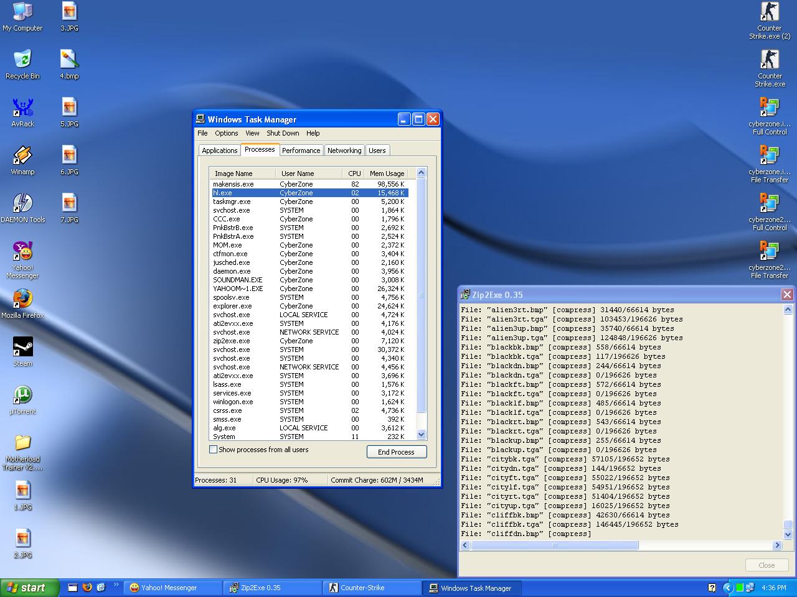Switch to the Performance tab
Image resolution: width=797 pixels, height=597 pixels.
(x=301, y=150)
